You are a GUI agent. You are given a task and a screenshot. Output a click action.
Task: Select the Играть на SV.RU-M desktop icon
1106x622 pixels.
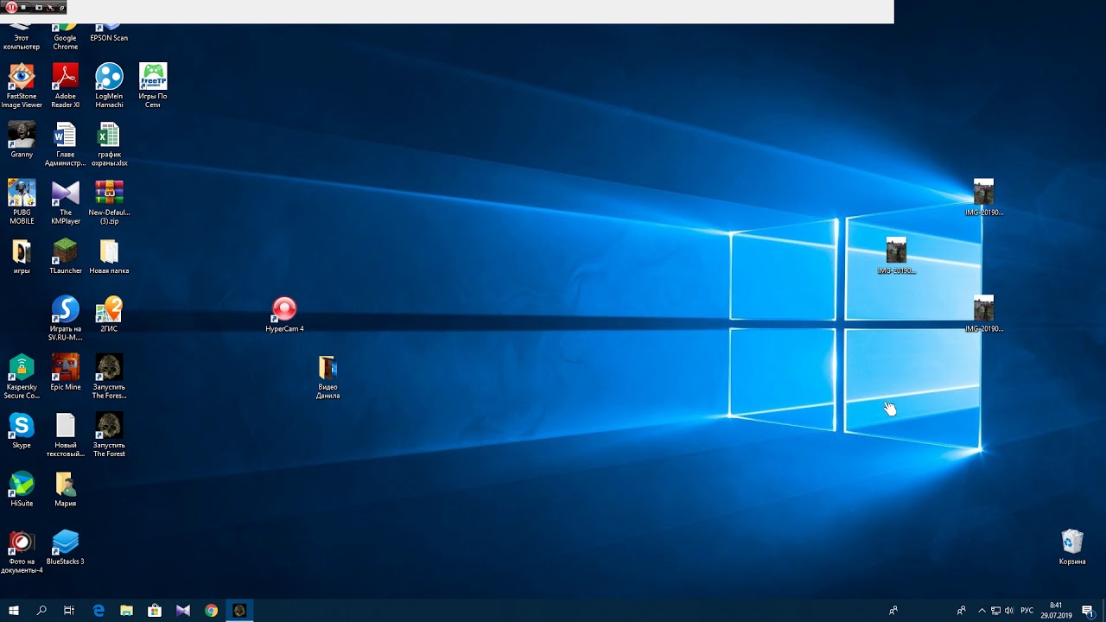coord(66,317)
